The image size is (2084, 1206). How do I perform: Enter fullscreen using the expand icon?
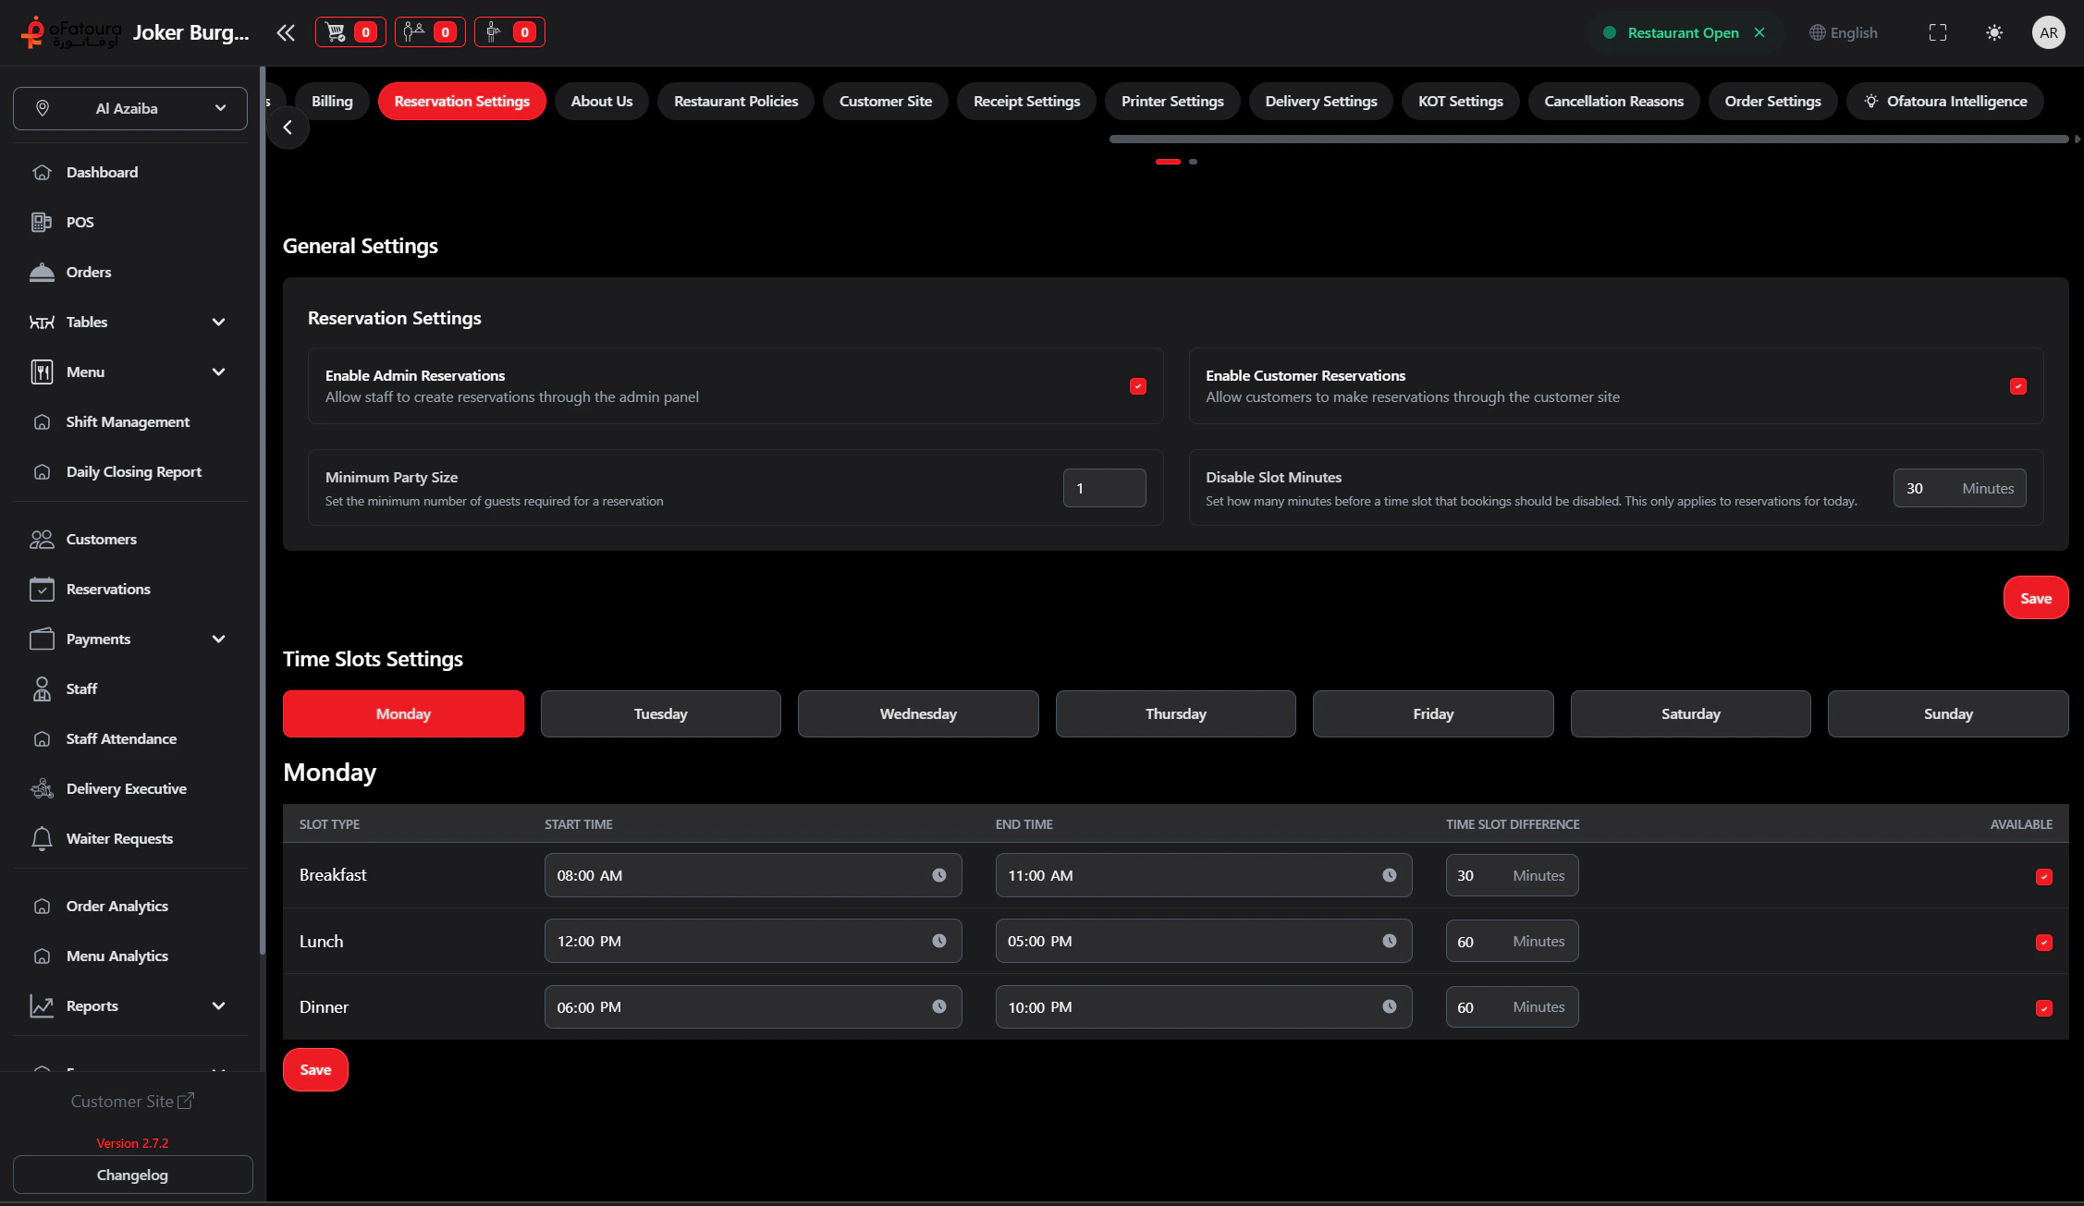click(1938, 32)
